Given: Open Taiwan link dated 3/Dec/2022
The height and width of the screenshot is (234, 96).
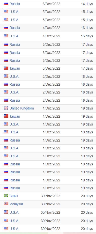Looking at the screenshot, I should 15,68.
